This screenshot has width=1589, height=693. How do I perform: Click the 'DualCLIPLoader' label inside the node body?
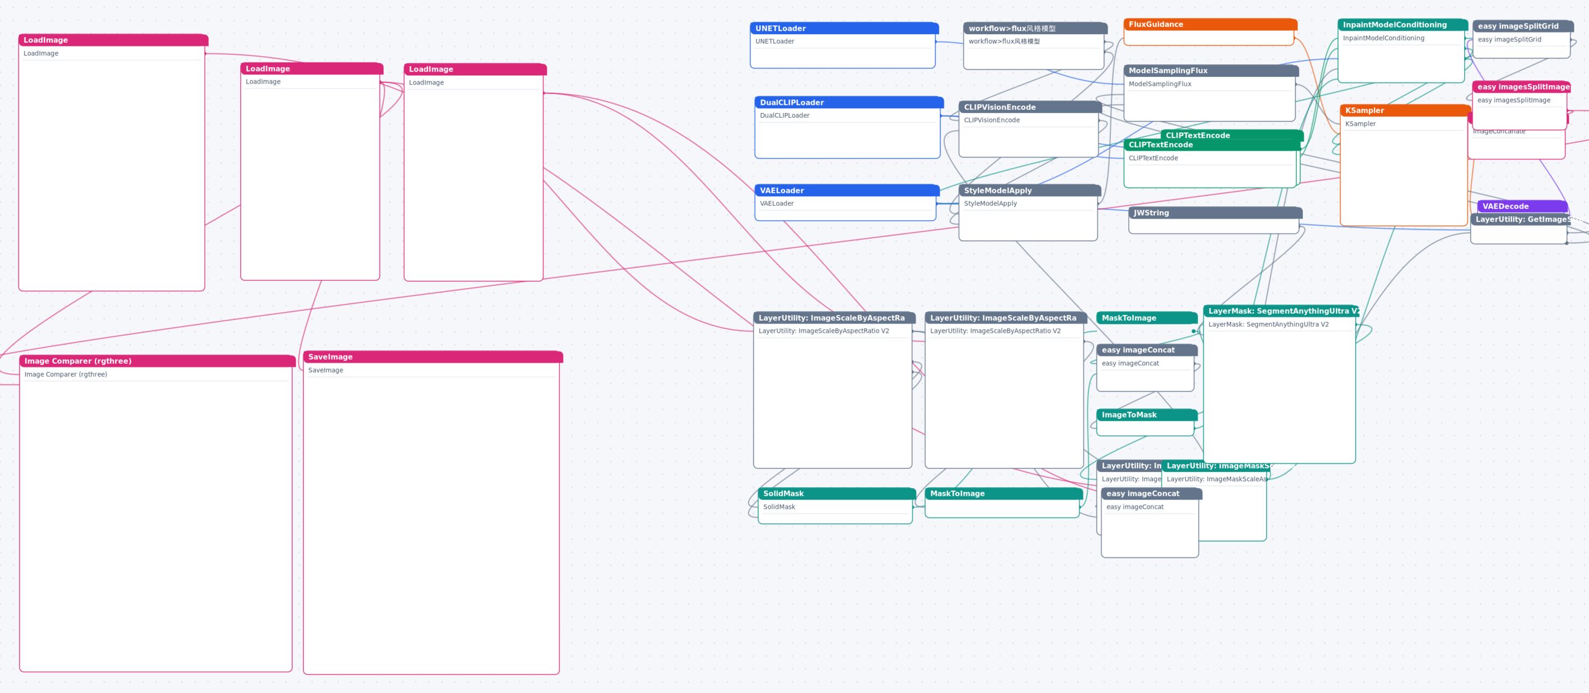click(785, 116)
